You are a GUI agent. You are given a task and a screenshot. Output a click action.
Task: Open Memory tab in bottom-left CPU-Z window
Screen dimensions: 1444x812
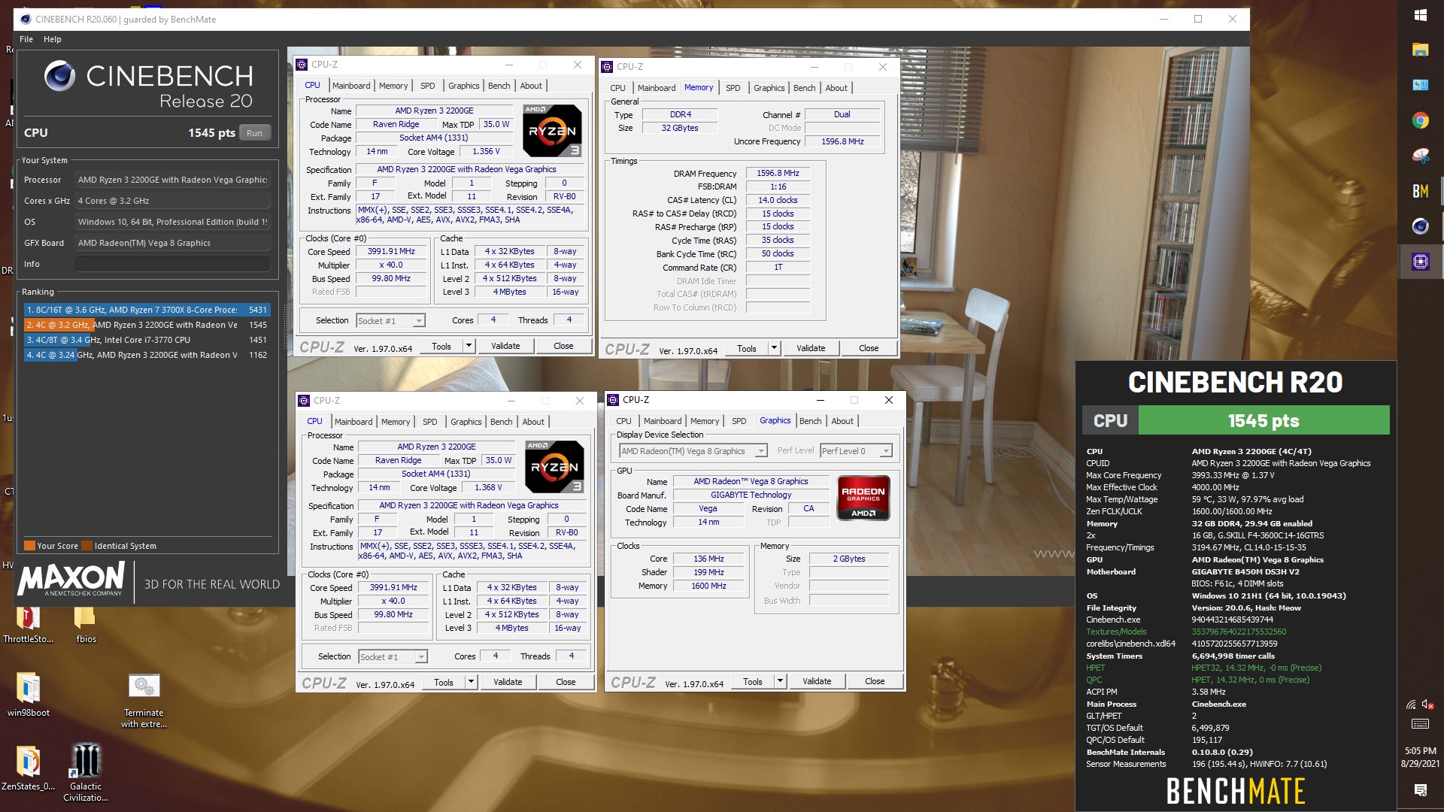[x=396, y=422]
